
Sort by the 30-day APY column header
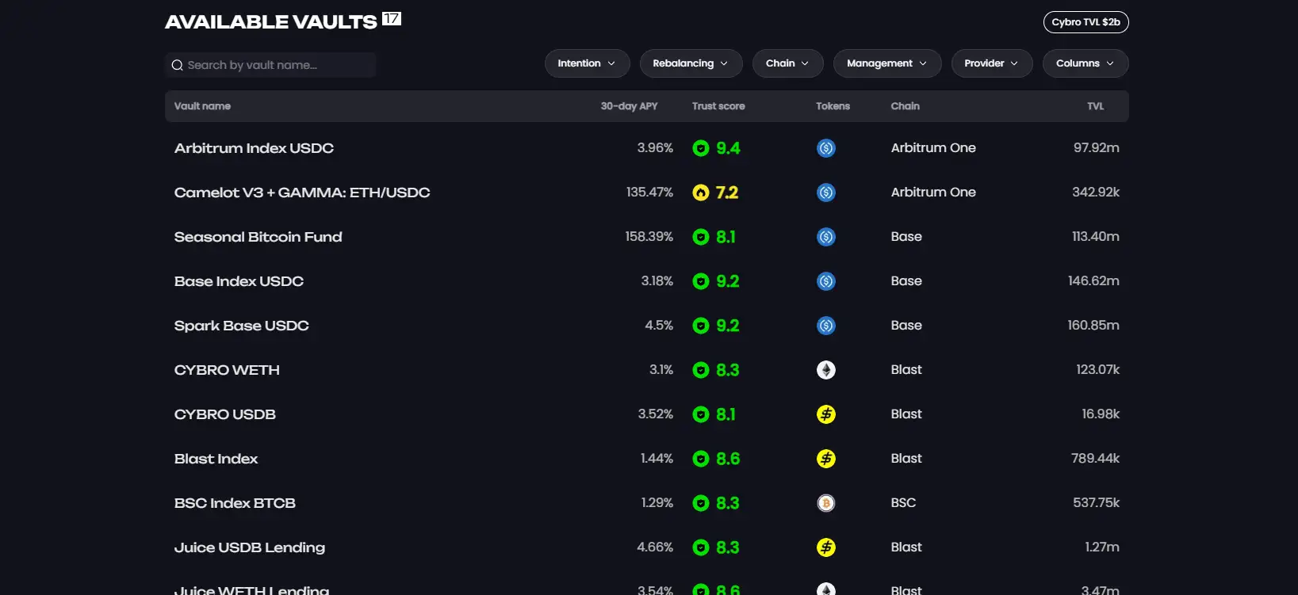629,106
